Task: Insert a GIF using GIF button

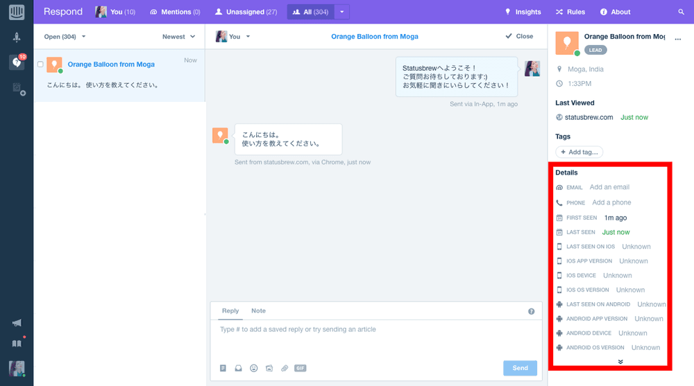Action: [300, 368]
